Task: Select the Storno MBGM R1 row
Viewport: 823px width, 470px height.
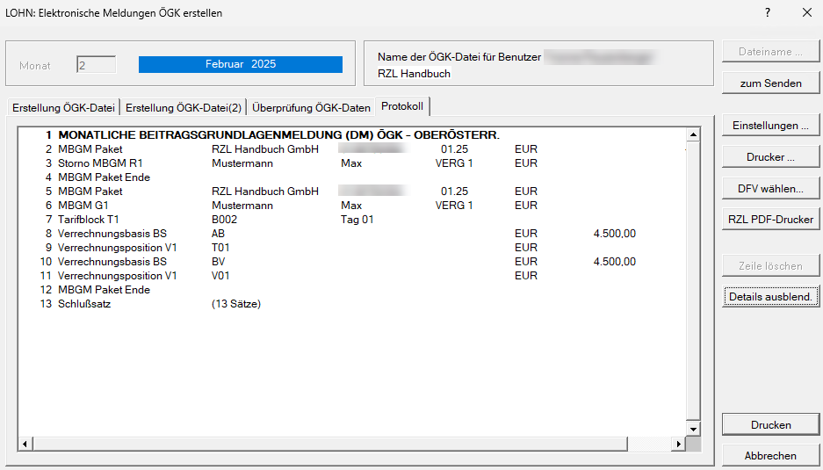Action: click(x=100, y=163)
